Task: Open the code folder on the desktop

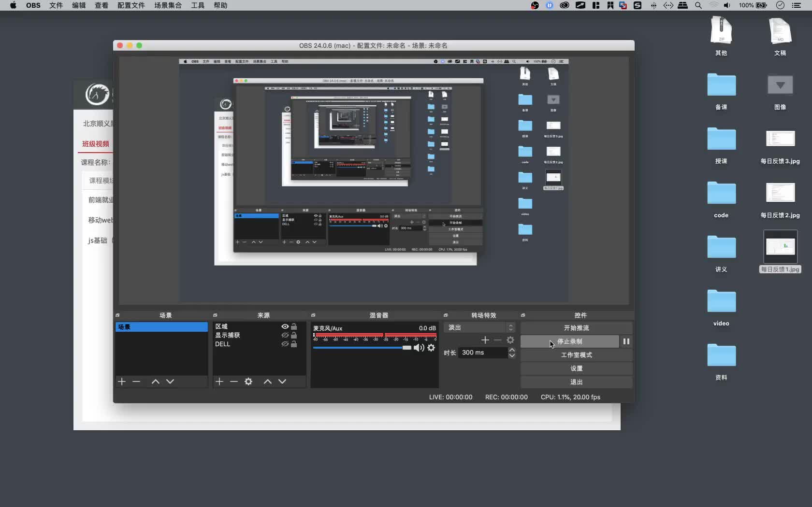Action: 721,193
